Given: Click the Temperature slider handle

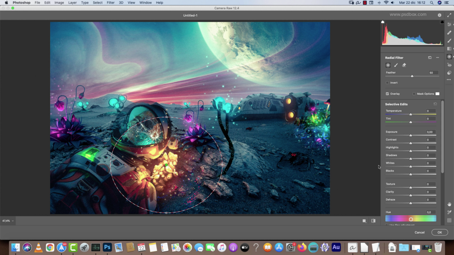Looking at the screenshot, I should click(411, 115).
